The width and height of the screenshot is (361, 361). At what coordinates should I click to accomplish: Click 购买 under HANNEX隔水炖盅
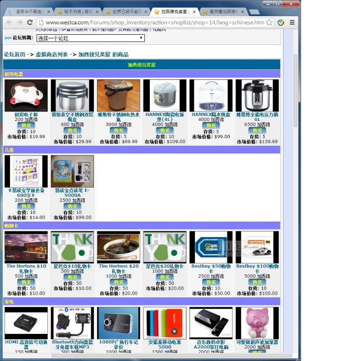pyautogui.click(x=211, y=125)
